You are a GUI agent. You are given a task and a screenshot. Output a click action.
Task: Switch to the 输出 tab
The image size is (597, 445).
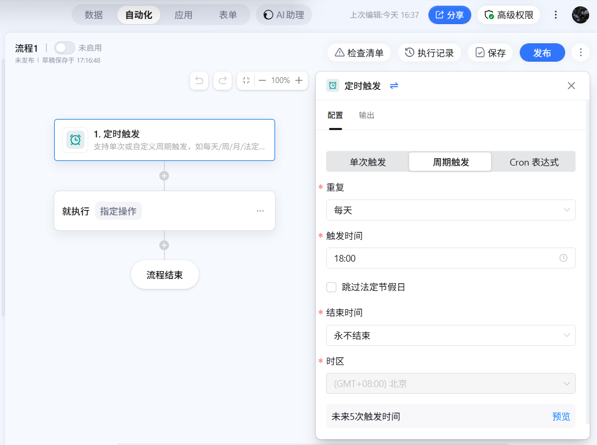pos(366,115)
